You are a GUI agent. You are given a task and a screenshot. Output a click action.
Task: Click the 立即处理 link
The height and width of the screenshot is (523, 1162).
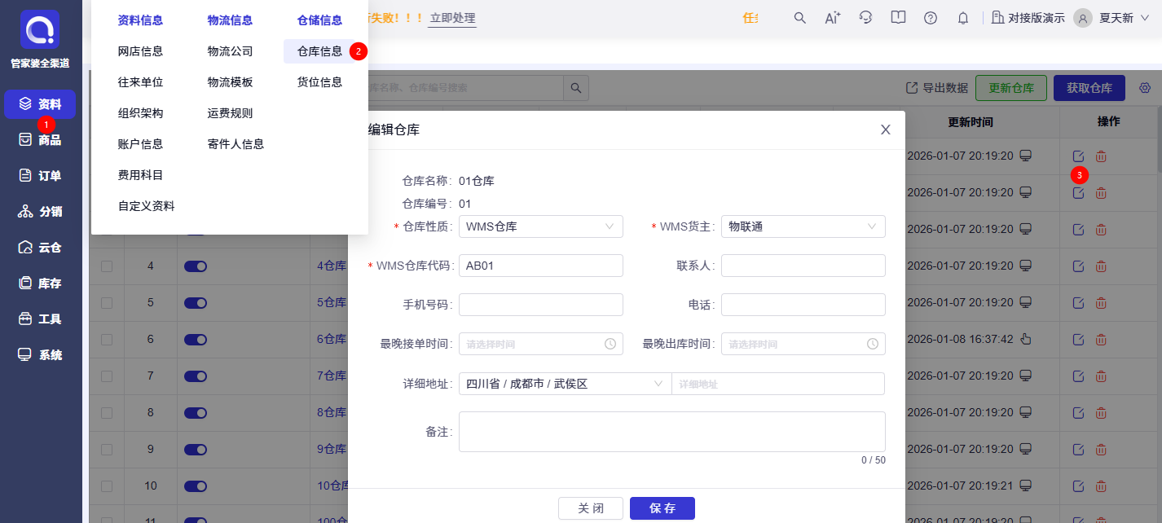(x=452, y=18)
